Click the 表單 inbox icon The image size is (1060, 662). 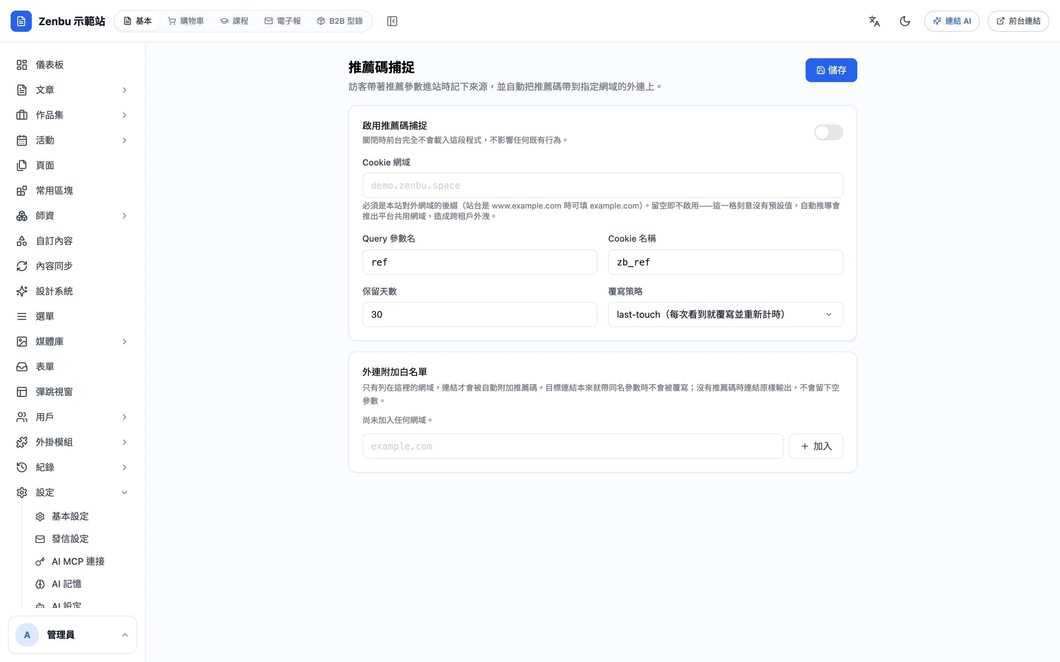[22, 367]
